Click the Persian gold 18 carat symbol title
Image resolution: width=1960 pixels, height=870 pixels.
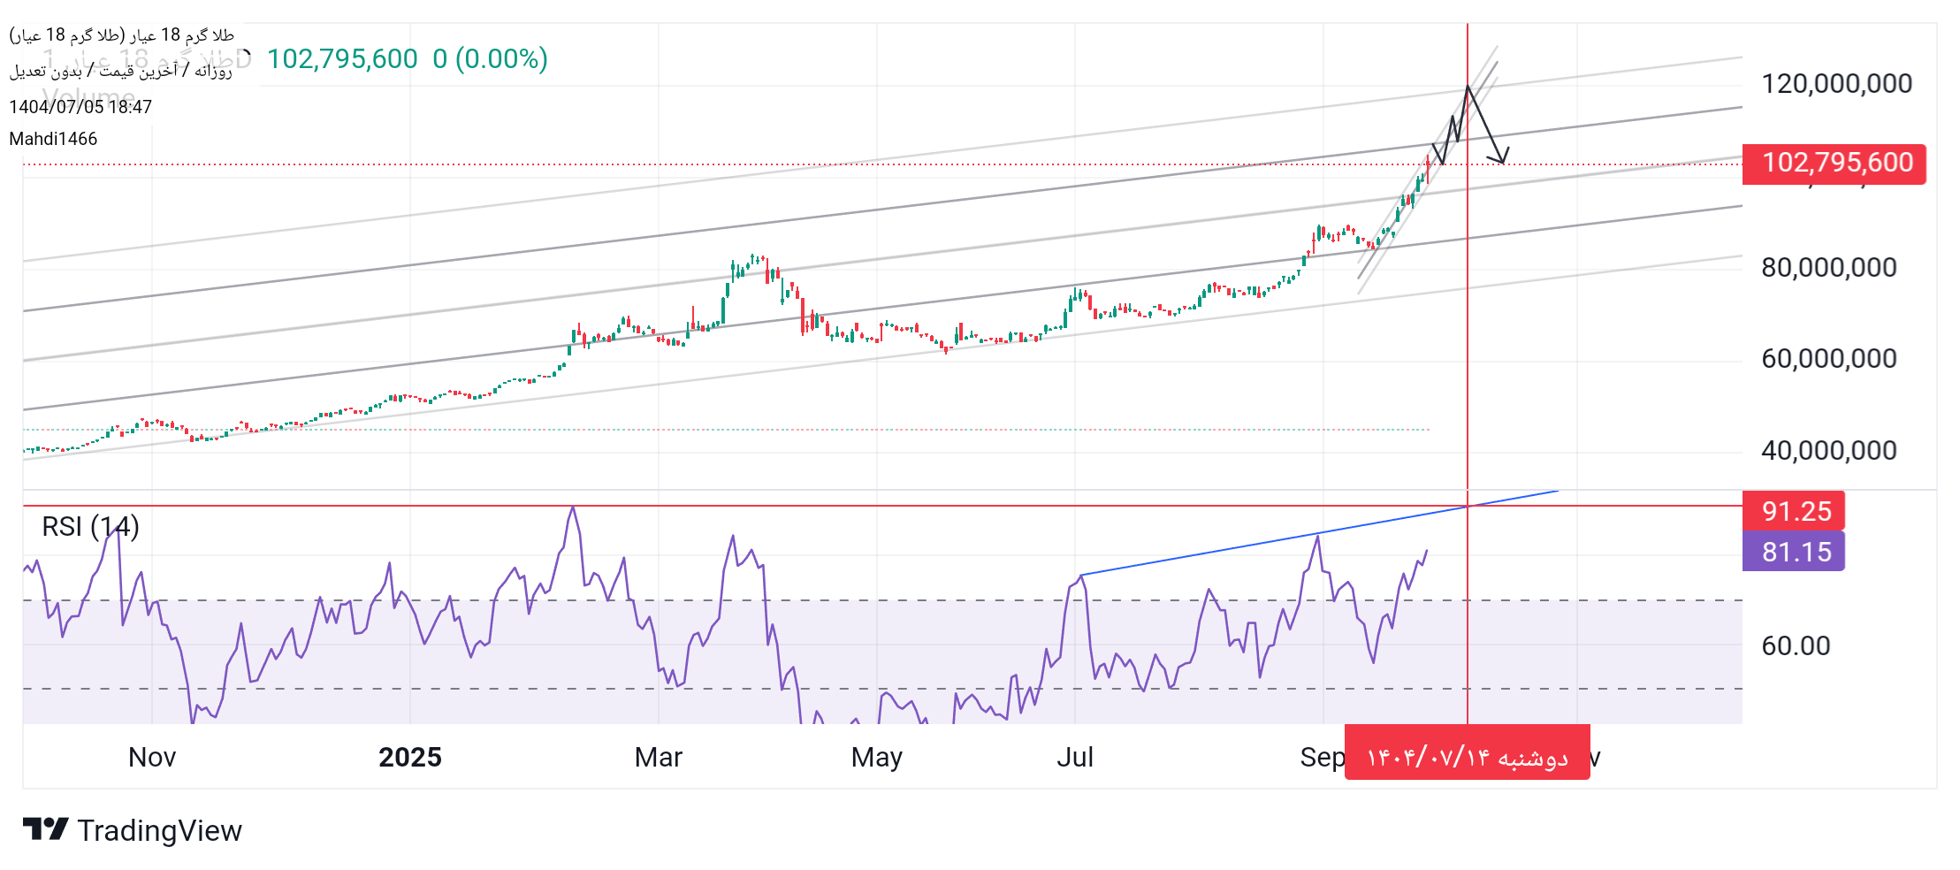pos(122,34)
